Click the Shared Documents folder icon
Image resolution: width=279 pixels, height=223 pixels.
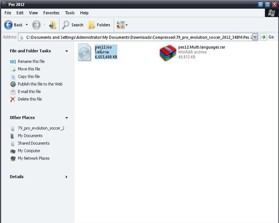[x=13, y=143]
